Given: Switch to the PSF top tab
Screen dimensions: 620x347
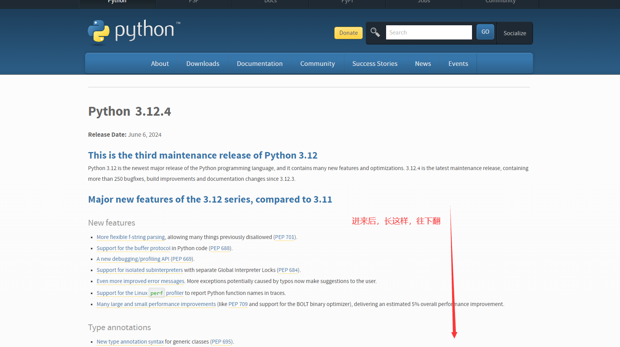Looking at the screenshot, I should pyautogui.click(x=194, y=3).
